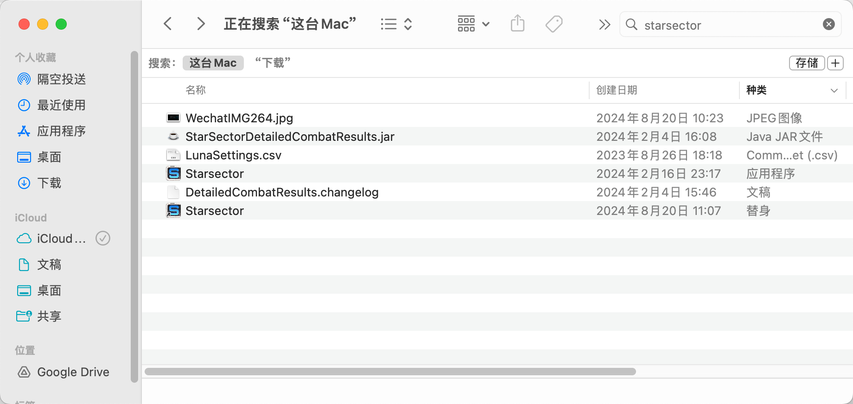
Task: Click the Starsector application icon
Action: (173, 174)
